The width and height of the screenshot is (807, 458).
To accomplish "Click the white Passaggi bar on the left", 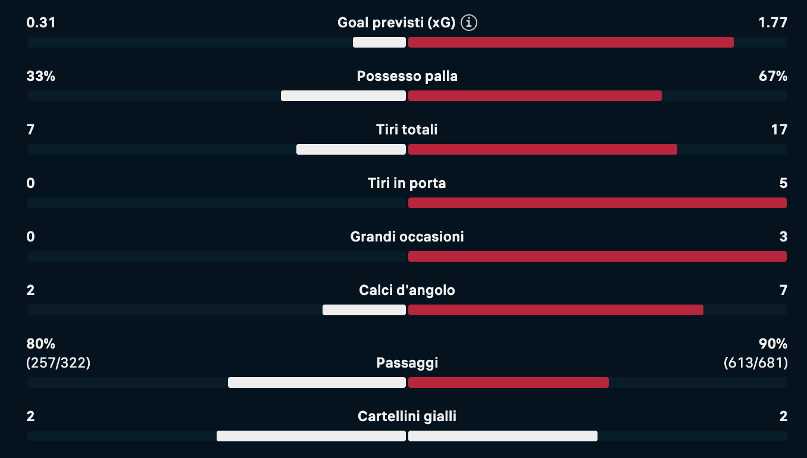I will 317,382.
